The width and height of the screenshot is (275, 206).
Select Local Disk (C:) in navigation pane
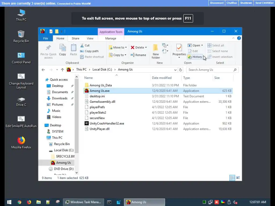tap(64, 150)
